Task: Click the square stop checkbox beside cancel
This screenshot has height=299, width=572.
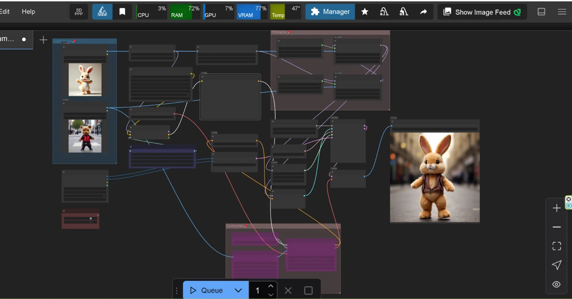Action: pos(308,291)
